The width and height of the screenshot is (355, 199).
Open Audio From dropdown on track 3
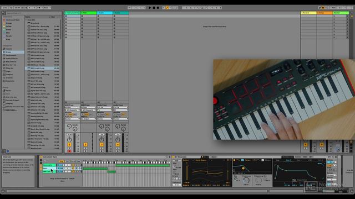[x=105, y=107]
